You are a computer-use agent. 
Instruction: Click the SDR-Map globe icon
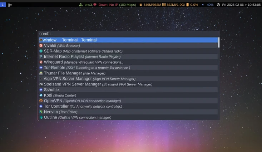[x=41, y=51]
